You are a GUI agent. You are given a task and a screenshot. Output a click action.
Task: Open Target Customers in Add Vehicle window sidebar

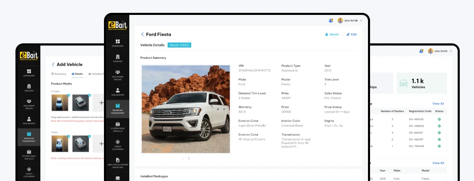tap(29, 172)
